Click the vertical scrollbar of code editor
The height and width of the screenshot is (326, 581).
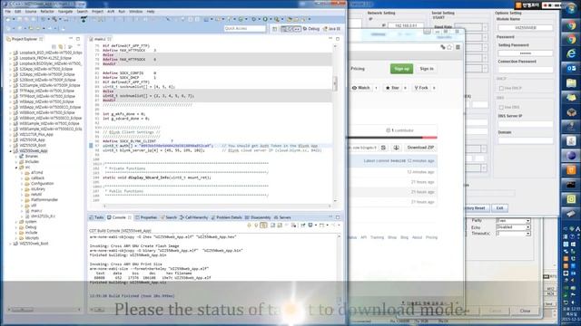click(335, 83)
